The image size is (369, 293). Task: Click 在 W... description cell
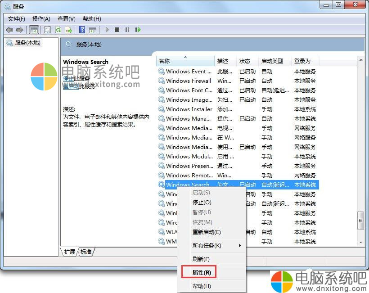[226, 137]
